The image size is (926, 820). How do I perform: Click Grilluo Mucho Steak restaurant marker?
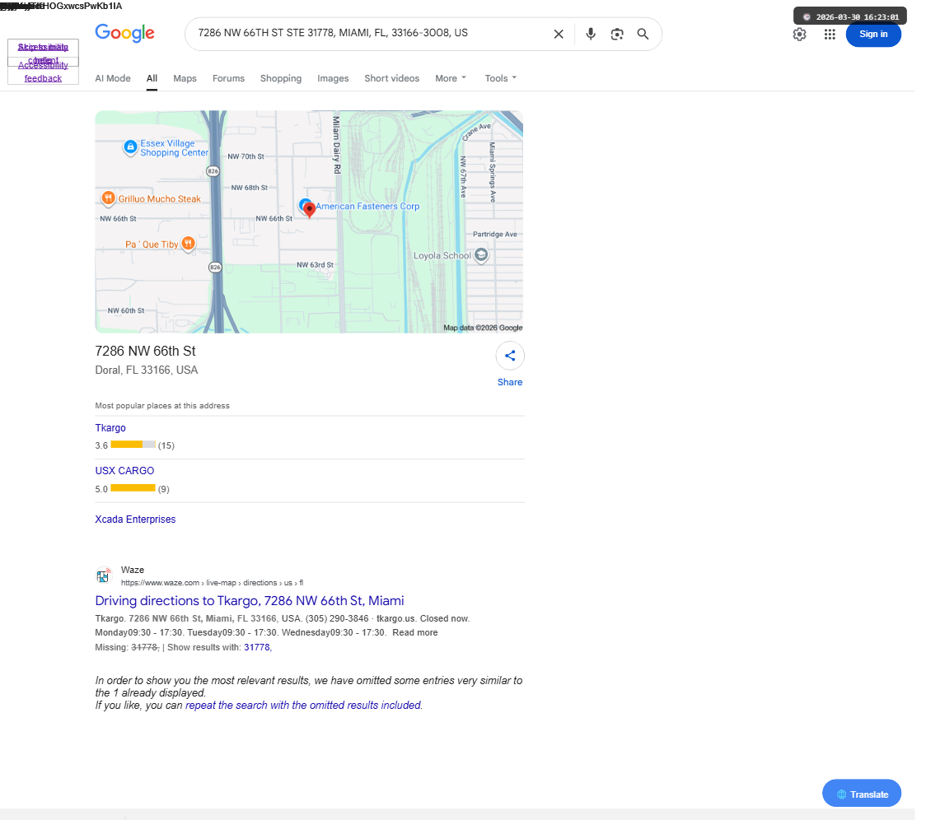108,198
